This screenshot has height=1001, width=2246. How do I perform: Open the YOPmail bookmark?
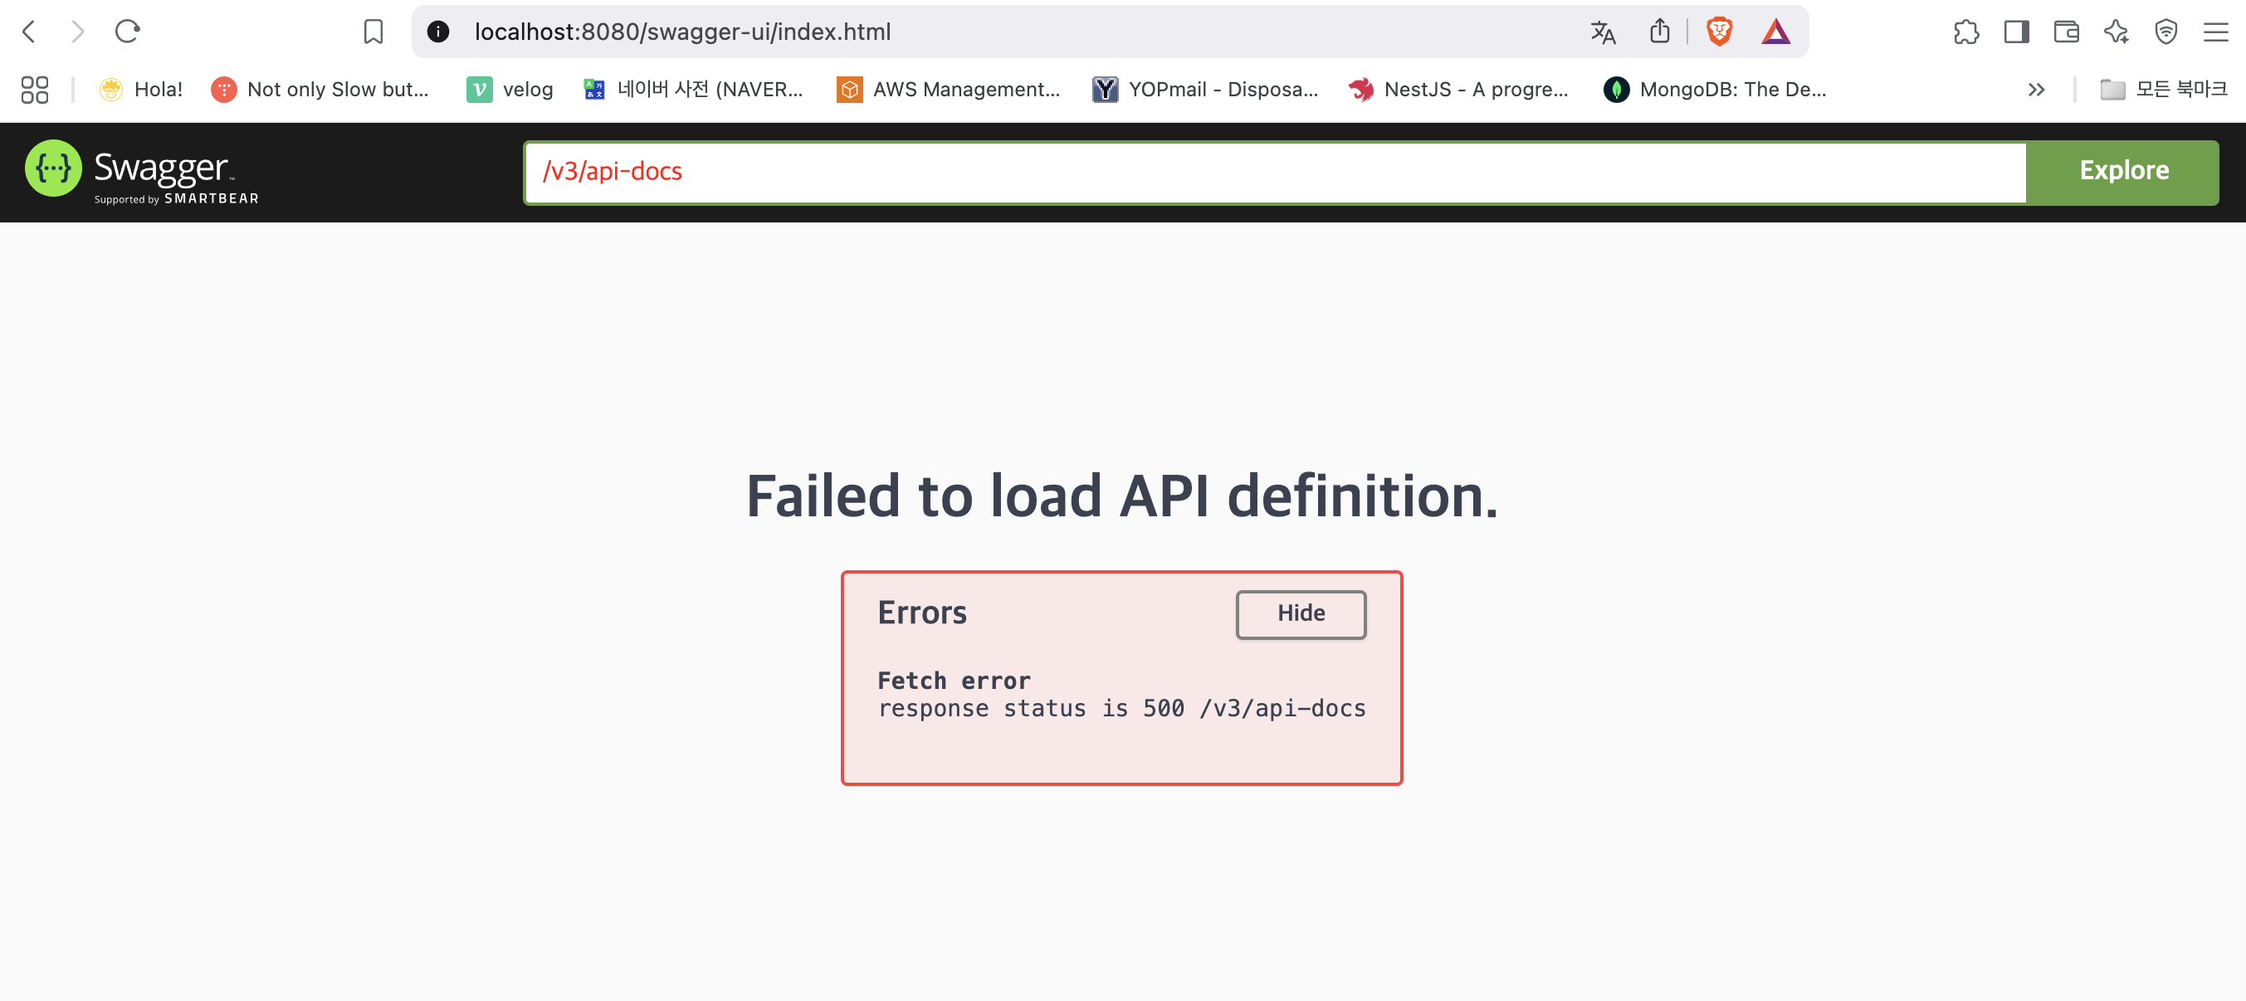tap(1205, 89)
